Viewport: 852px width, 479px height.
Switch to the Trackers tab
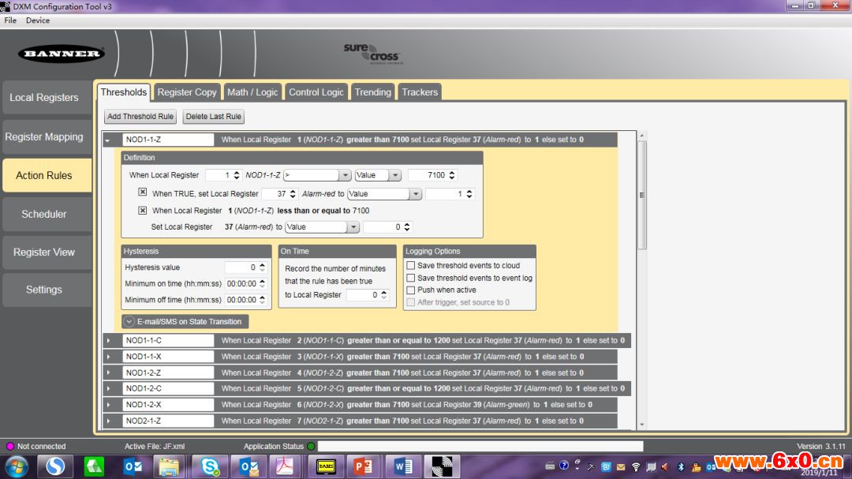[x=420, y=92]
